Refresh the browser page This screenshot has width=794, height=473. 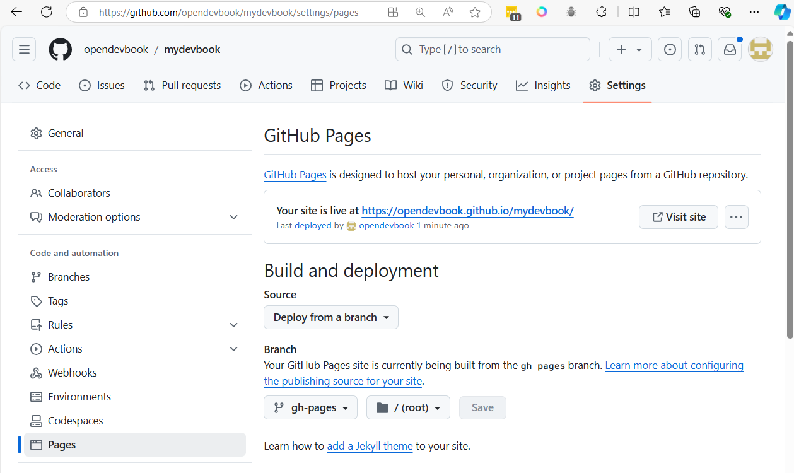point(47,12)
